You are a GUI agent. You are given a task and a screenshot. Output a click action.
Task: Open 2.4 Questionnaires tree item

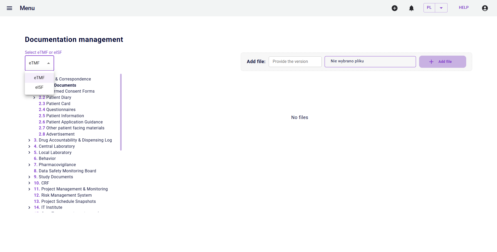57,110
